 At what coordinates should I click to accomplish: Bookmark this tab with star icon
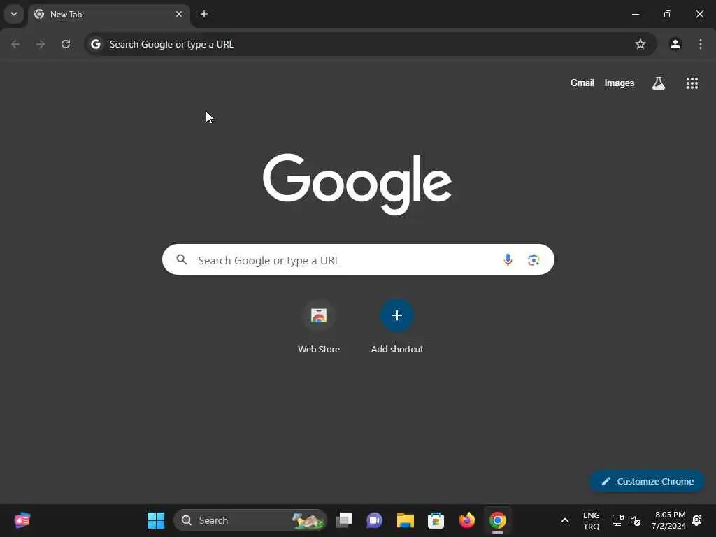coord(640,44)
